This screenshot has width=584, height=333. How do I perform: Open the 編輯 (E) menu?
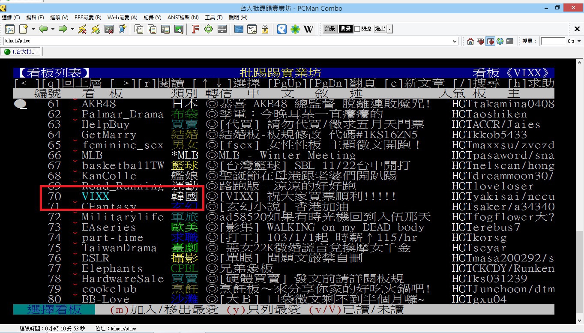pos(35,18)
